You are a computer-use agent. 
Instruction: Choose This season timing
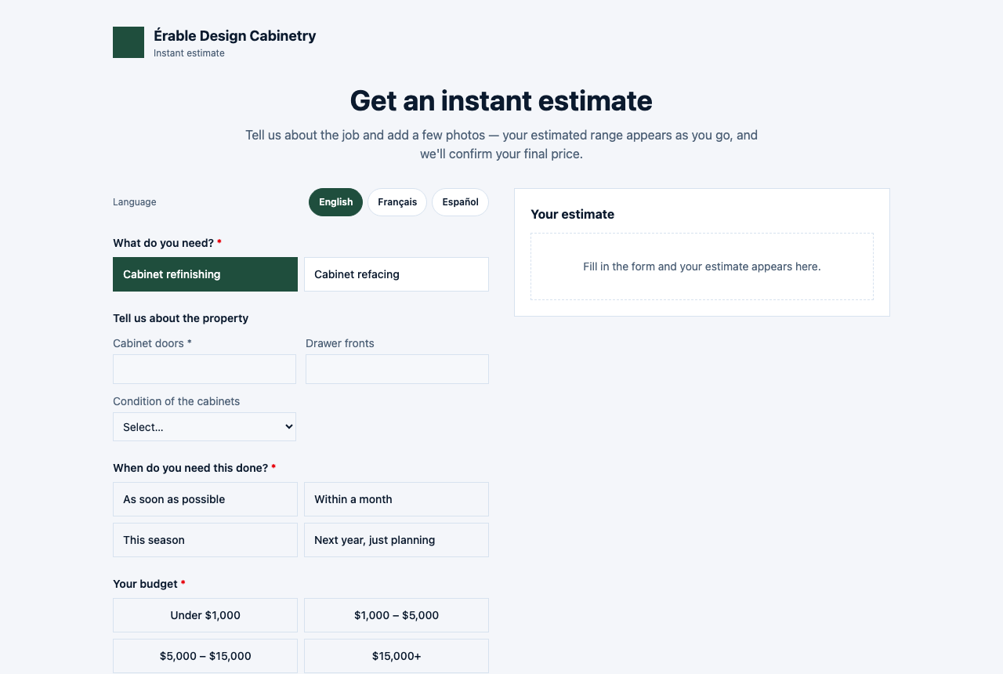coord(205,540)
